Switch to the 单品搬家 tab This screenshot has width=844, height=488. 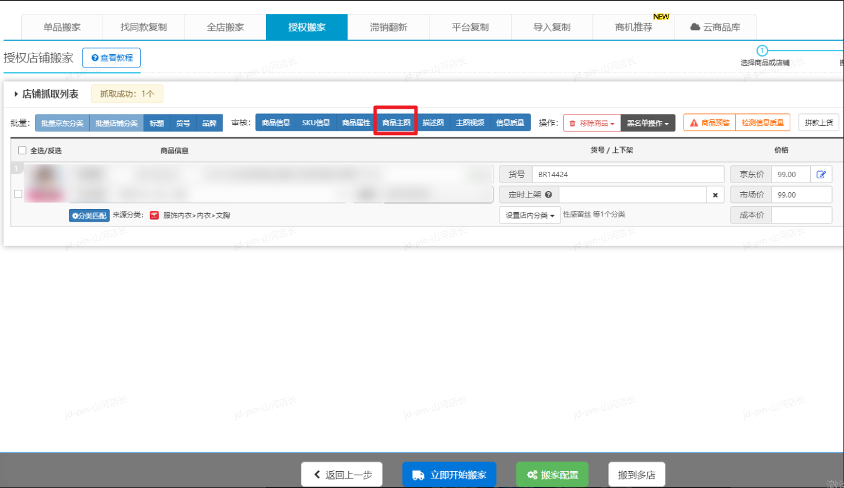62,27
